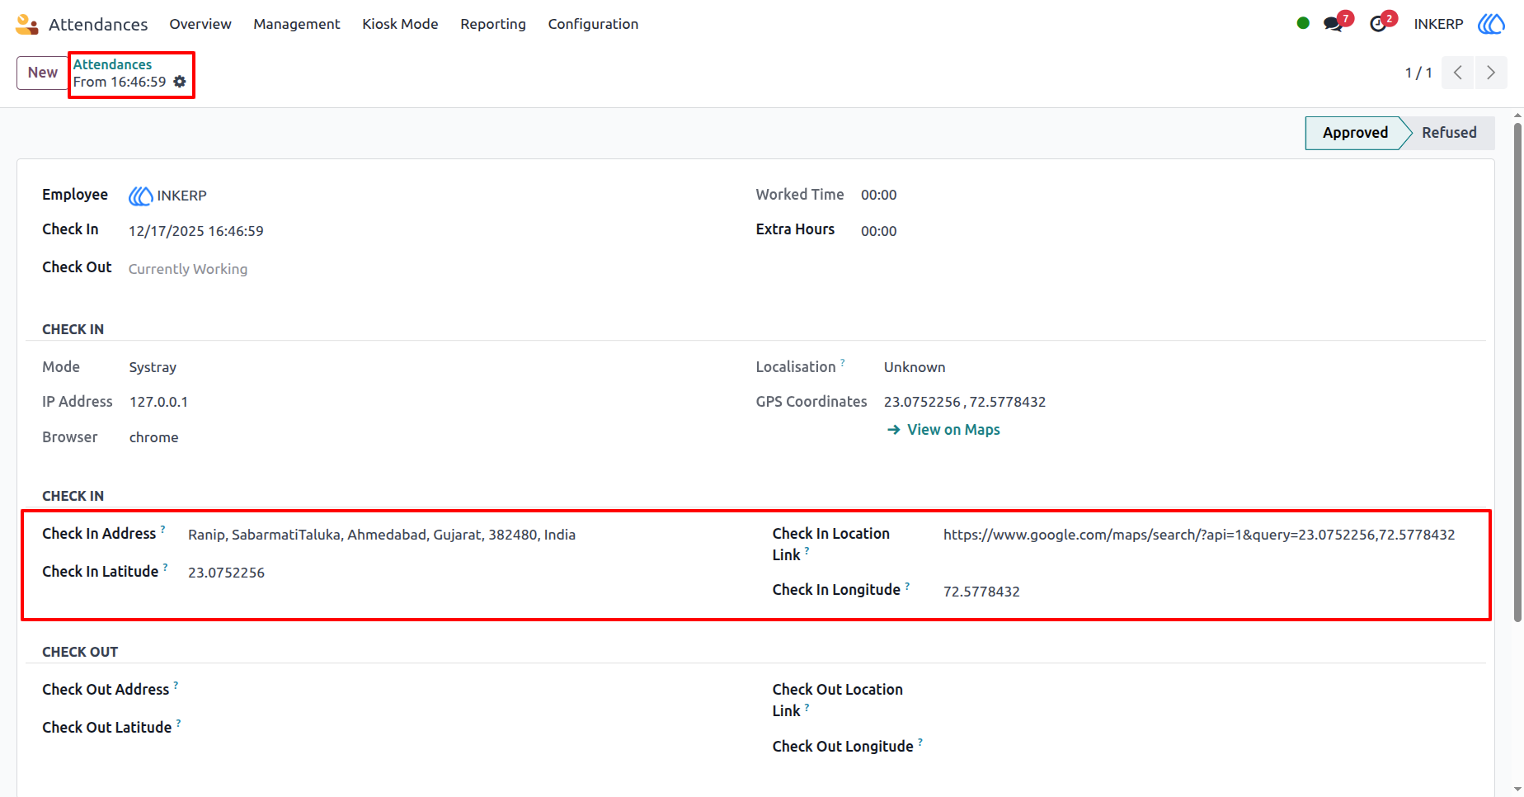Open the conversations messages icon
The image size is (1524, 797).
pyautogui.click(x=1333, y=24)
